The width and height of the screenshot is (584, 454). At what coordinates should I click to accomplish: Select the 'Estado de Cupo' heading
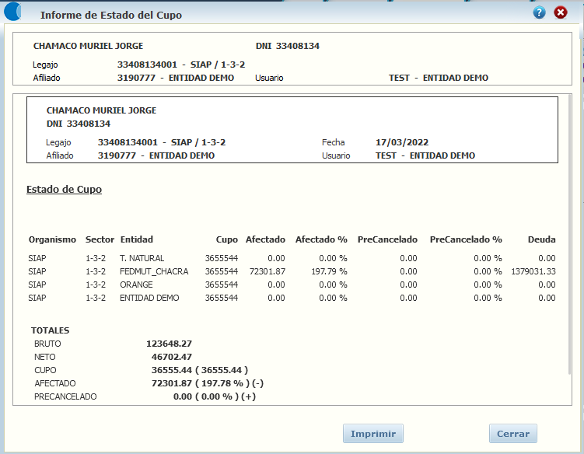coord(64,190)
